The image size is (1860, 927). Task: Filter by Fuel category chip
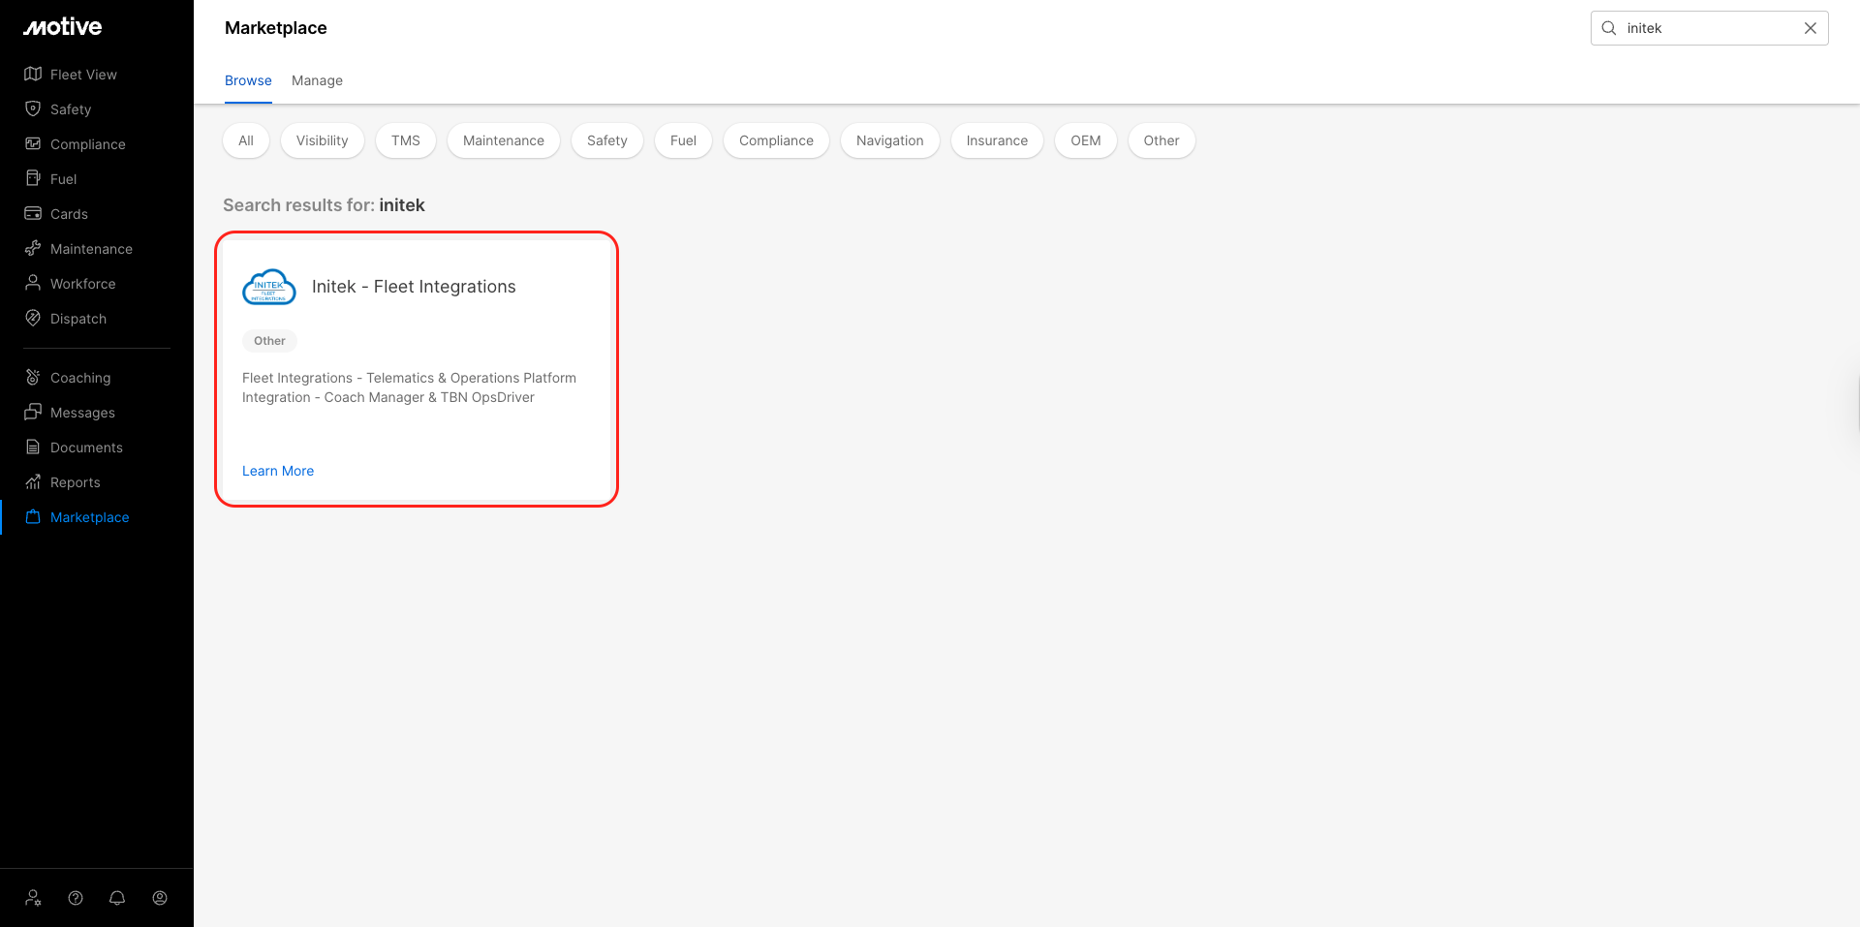tap(683, 140)
